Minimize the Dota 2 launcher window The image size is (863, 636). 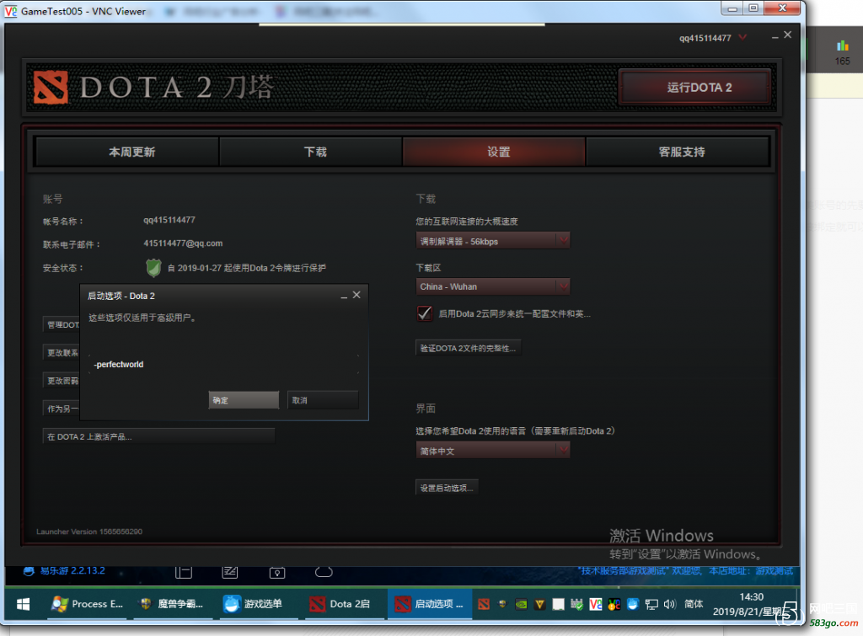pos(775,36)
